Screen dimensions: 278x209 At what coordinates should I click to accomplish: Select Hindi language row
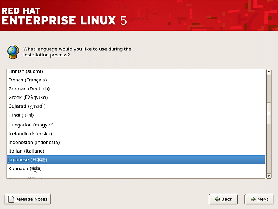pyautogui.click(x=136, y=115)
